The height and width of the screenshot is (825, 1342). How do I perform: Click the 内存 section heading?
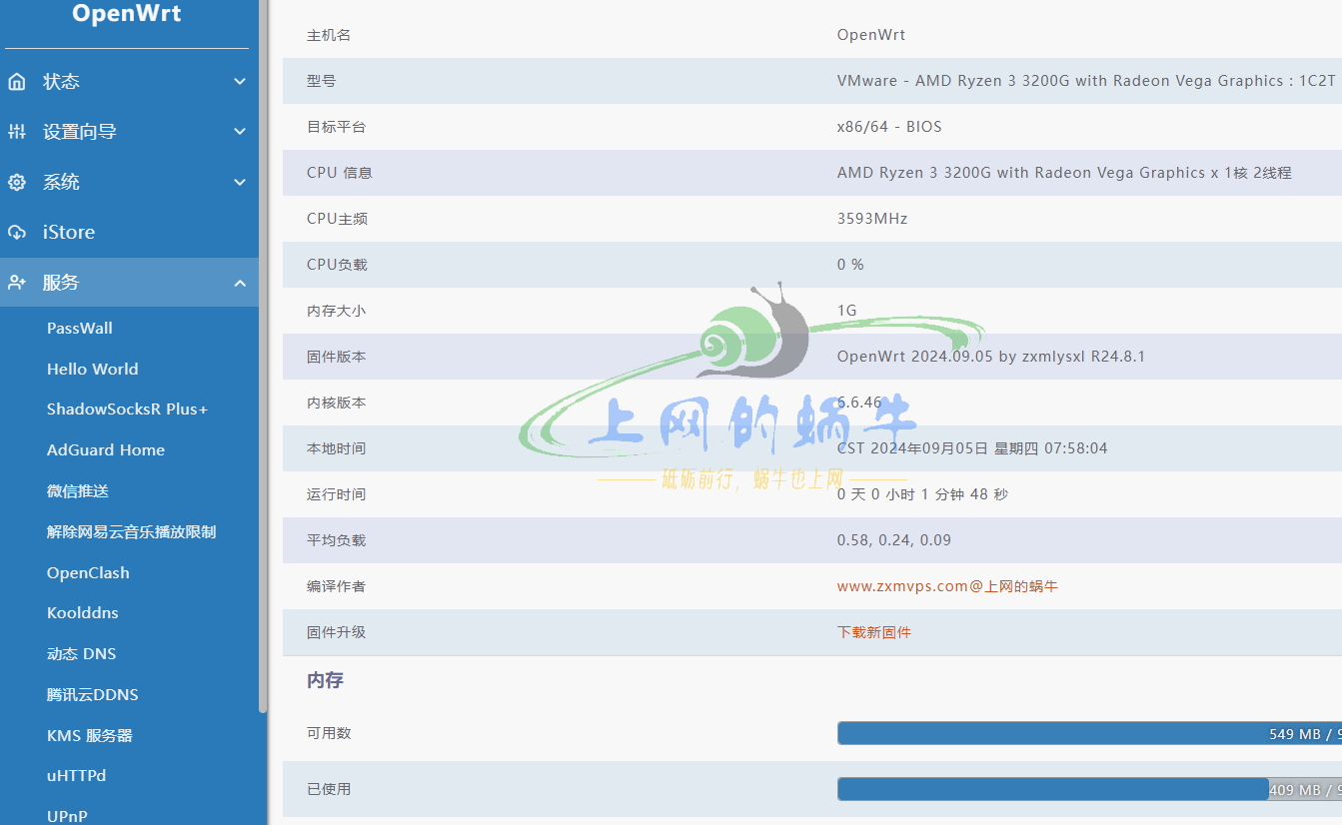(x=325, y=680)
